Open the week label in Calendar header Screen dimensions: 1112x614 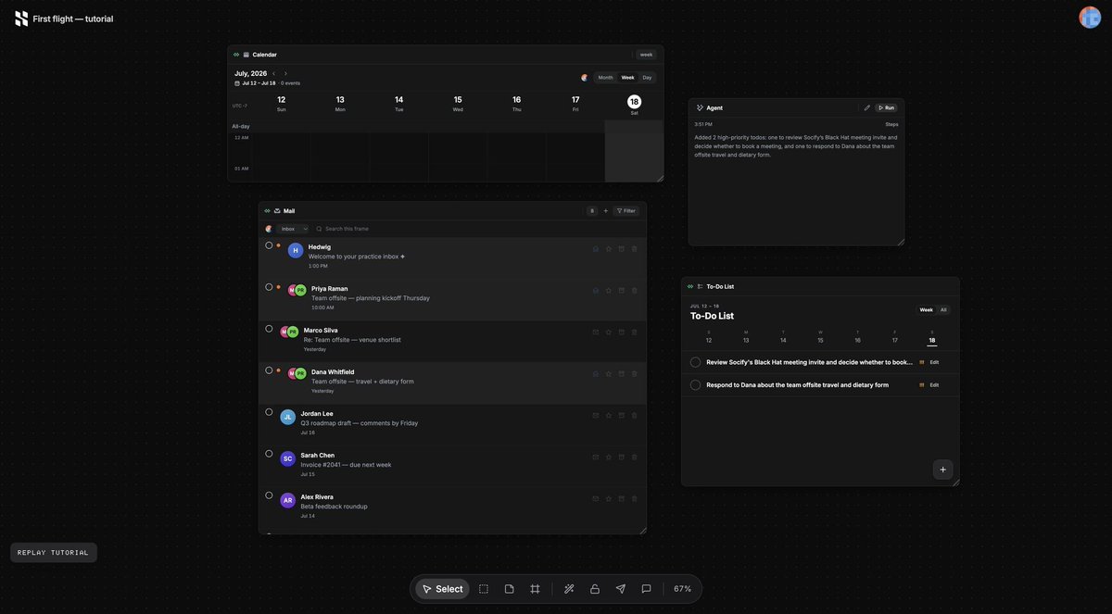646,55
